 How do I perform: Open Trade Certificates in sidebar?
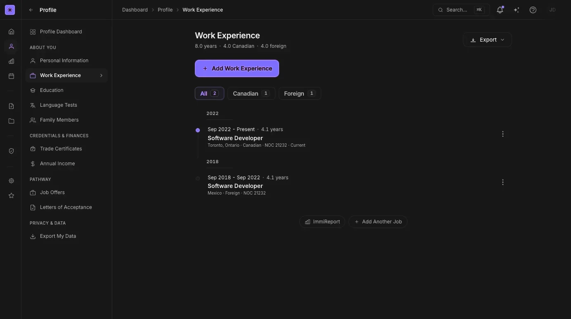[x=66, y=149]
